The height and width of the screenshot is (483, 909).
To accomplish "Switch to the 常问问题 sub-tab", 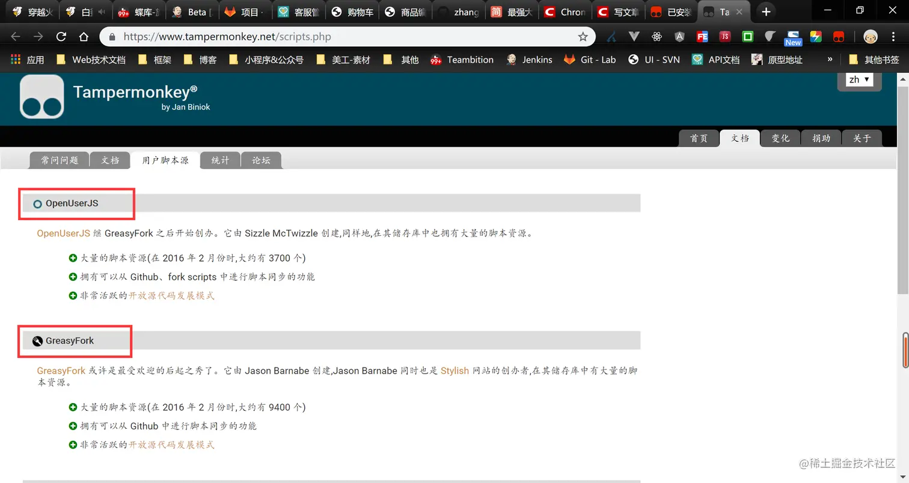I will 60,161.
